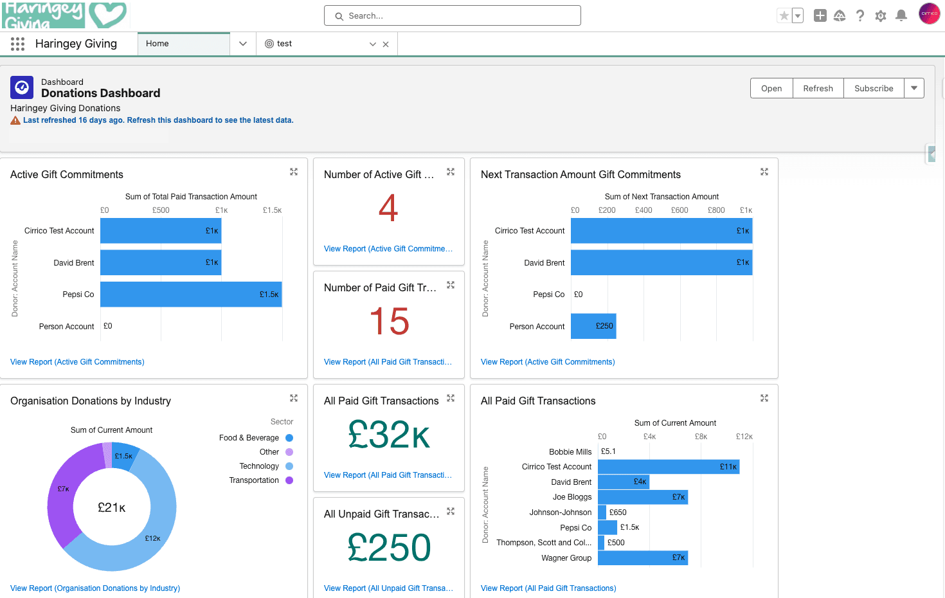Open the favorites list dropdown arrow

point(798,16)
